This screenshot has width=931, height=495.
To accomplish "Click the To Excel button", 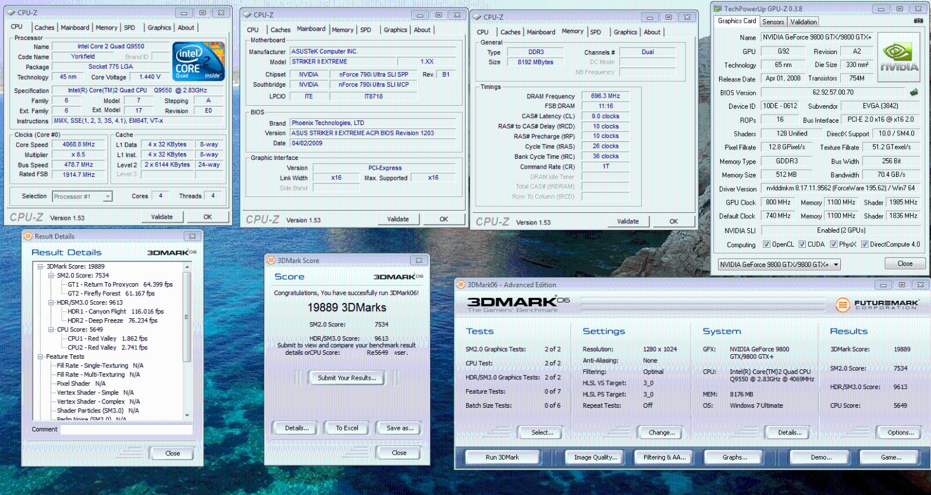I will point(347,428).
